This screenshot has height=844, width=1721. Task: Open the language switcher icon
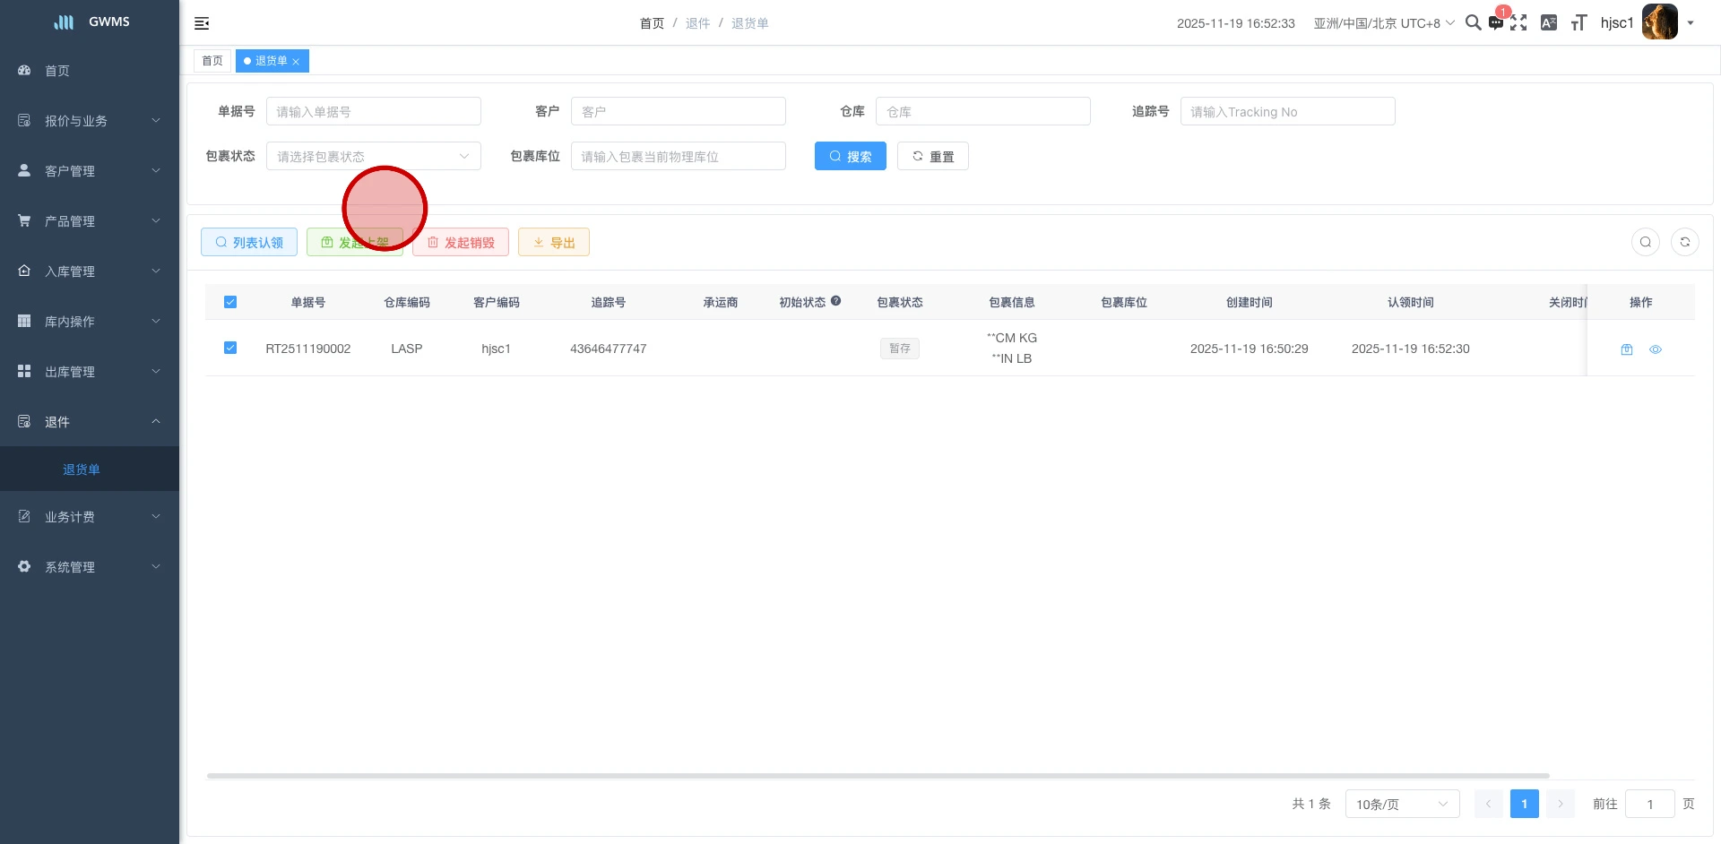pos(1548,22)
